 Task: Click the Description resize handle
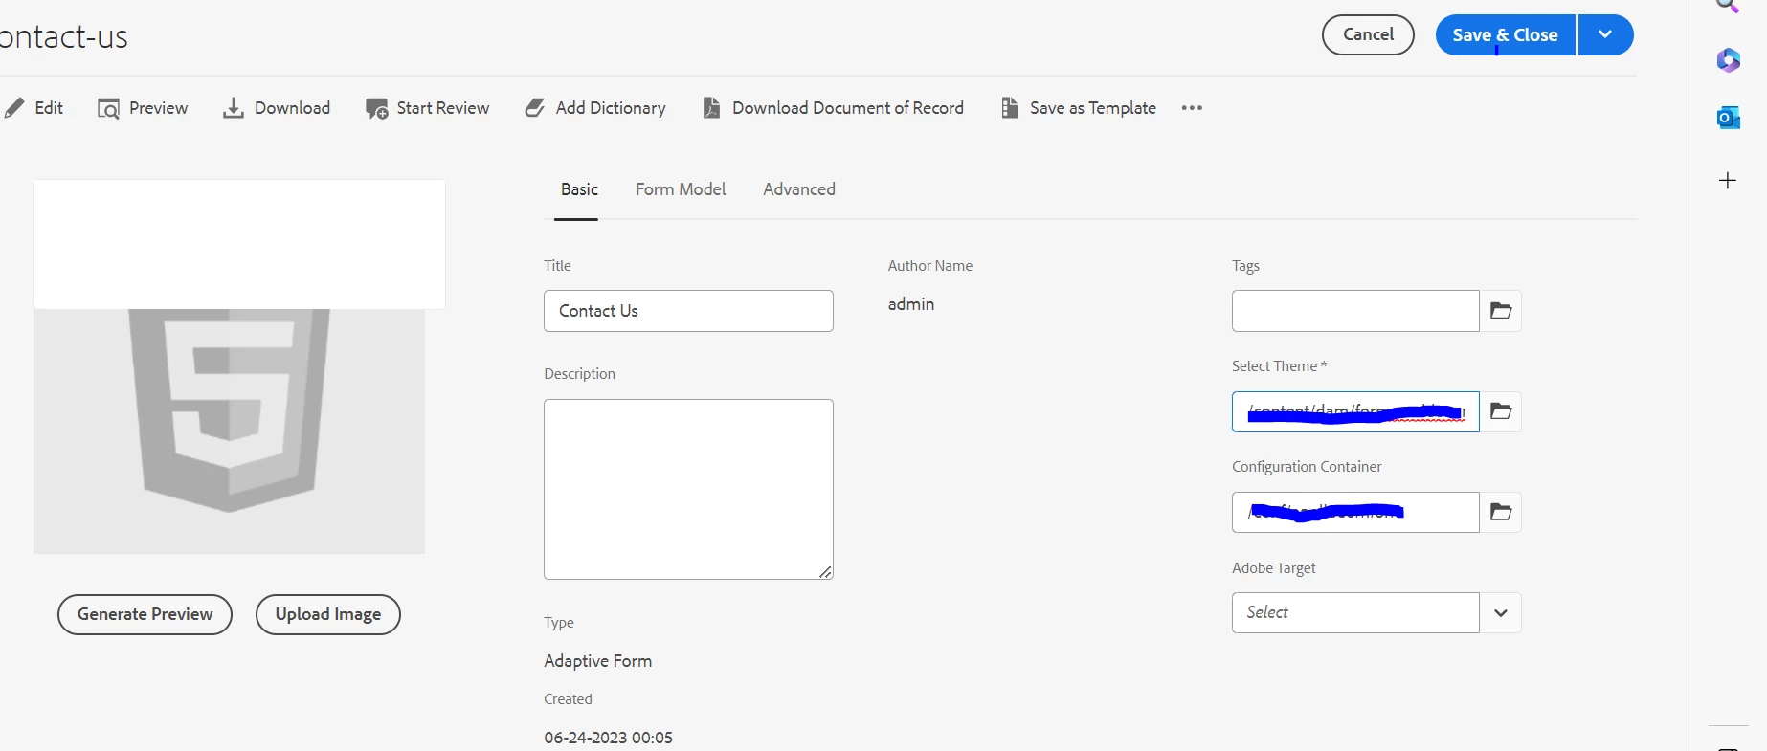pyautogui.click(x=825, y=571)
